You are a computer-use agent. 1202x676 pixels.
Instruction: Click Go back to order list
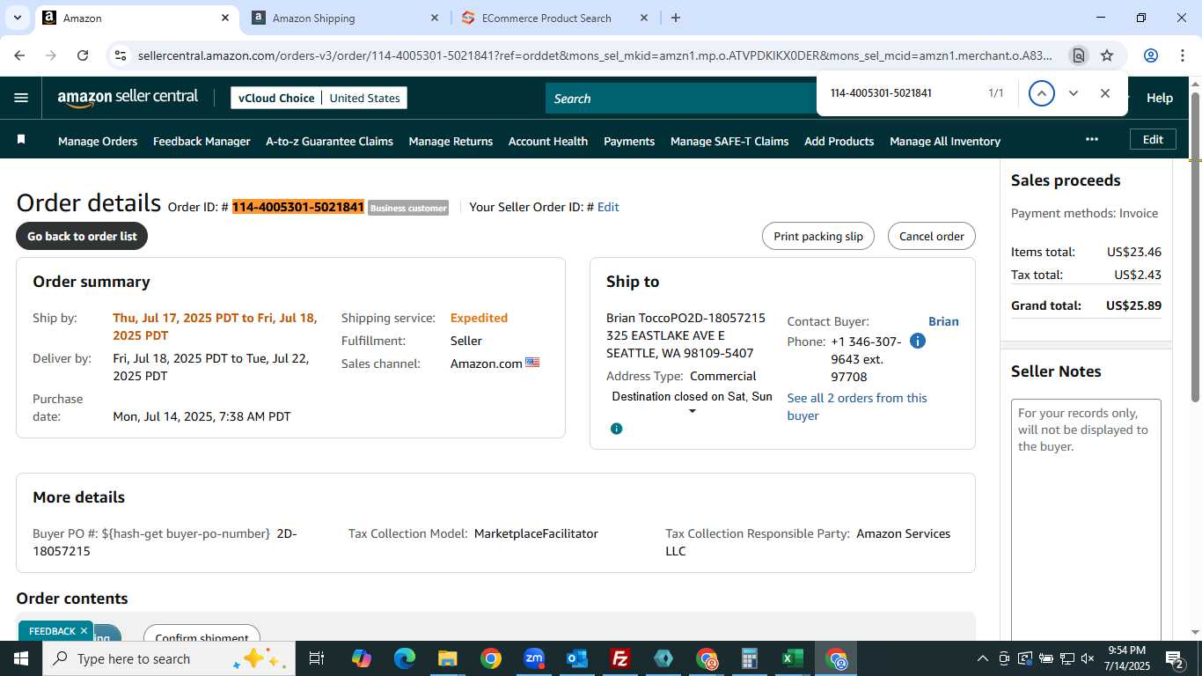[82, 236]
